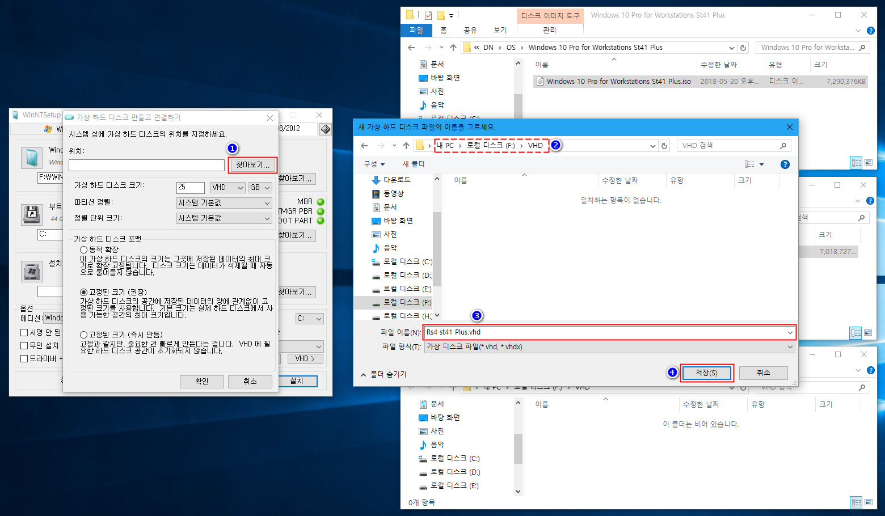Screen dimensions: 885x516
Task: Select the Videos folder in the save dialog tree
Action: 388,193
